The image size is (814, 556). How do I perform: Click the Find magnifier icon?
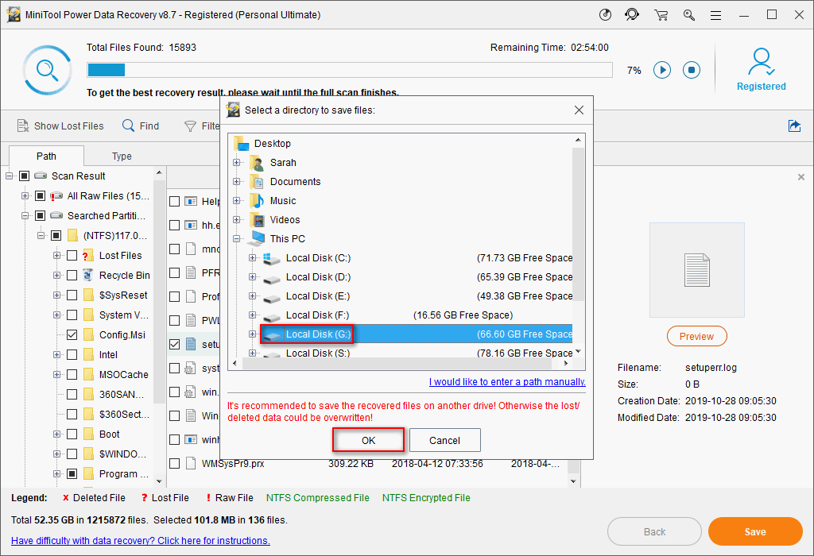tap(128, 125)
